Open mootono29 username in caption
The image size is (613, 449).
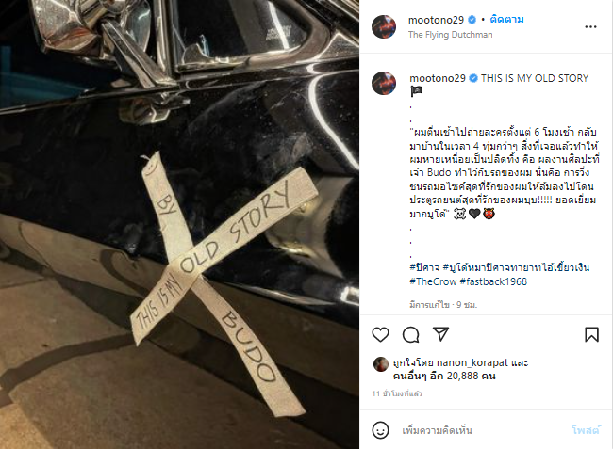point(438,78)
